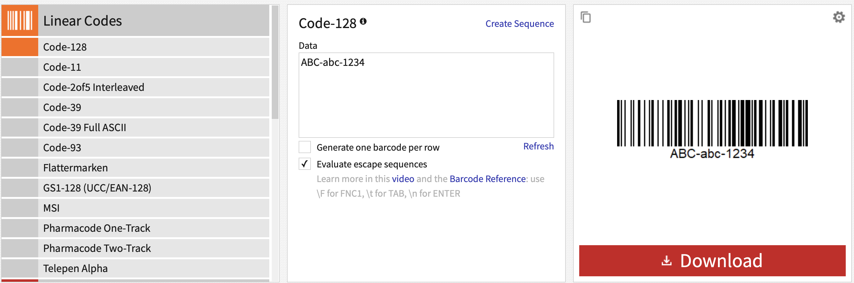Choose Code-2of5 Interleaved
The image size is (854, 283).
coord(135,87)
